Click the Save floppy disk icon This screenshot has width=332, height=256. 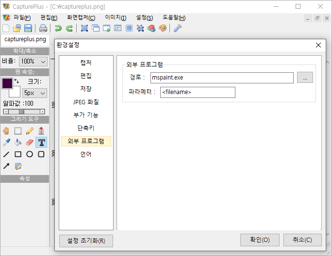pyautogui.click(x=28, y=28)
